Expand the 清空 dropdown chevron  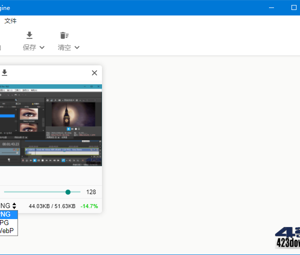(77, 47)
